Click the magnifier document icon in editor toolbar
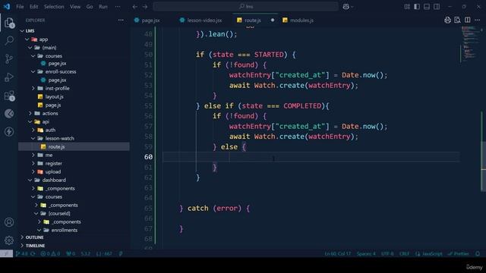The image size is (486, 273). click(x=457, y=20)
